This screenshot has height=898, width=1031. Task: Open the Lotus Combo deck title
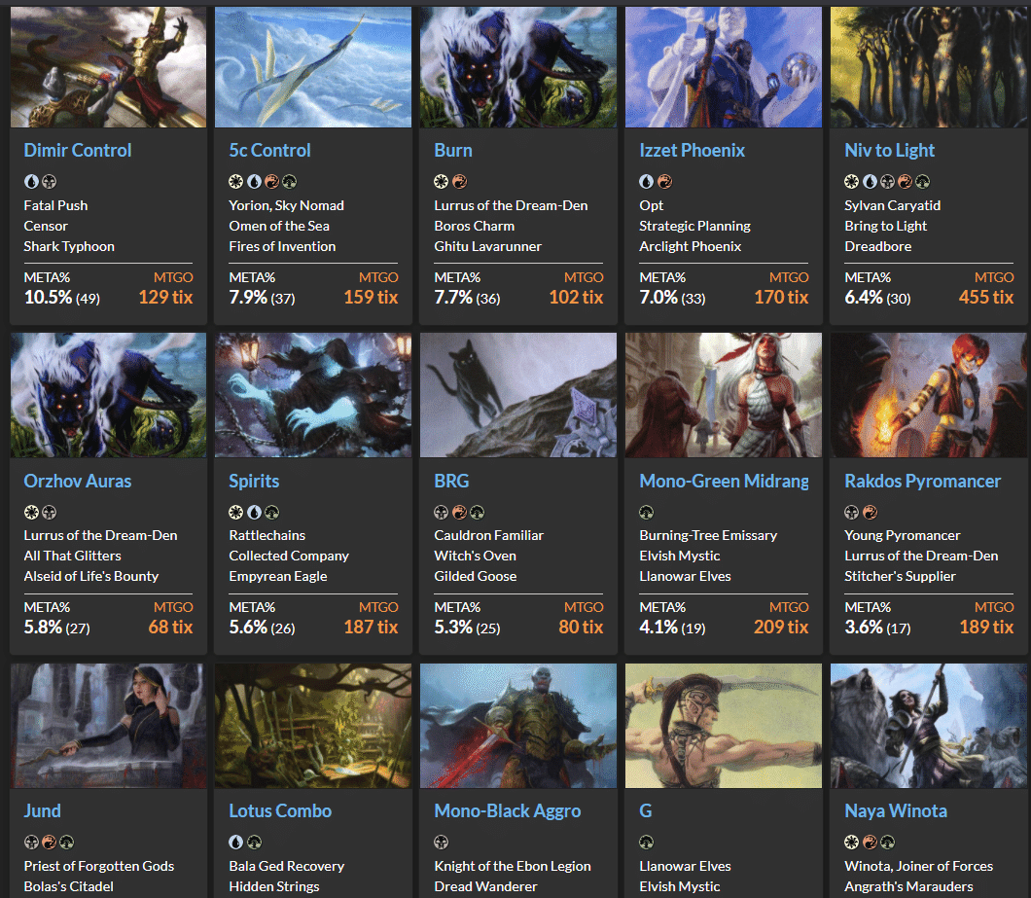pyautogui.click(x=280, y=810)
